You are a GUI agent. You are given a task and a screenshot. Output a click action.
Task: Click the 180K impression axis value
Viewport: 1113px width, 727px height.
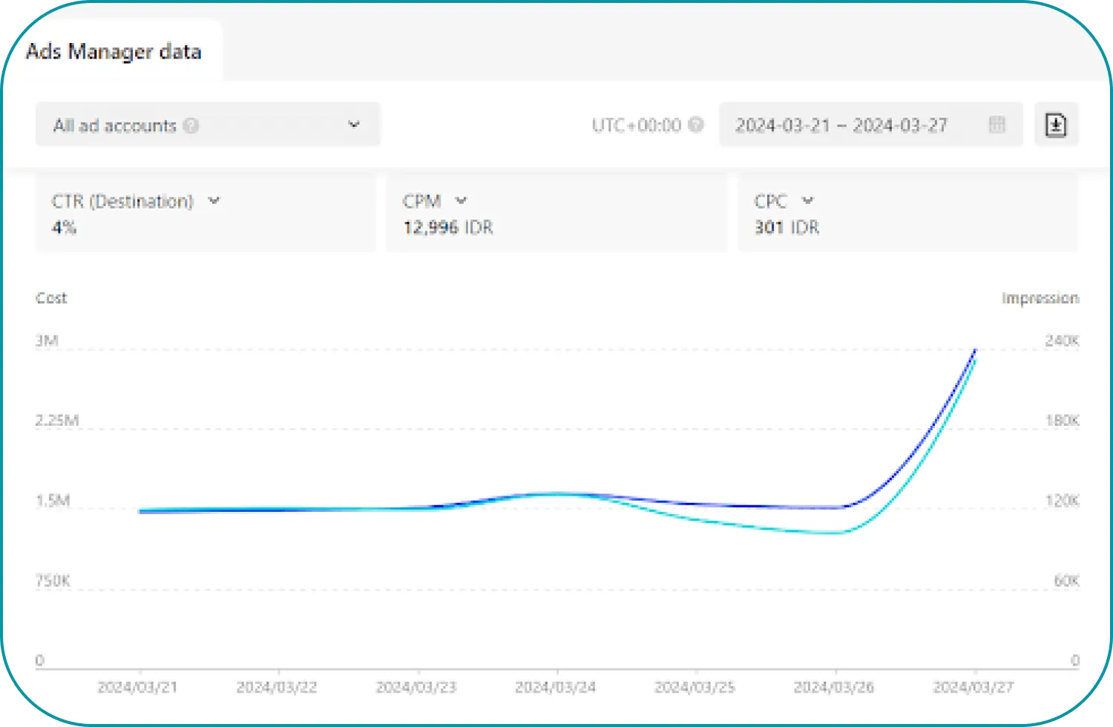pyautogui.click(x=1062, y=420)
